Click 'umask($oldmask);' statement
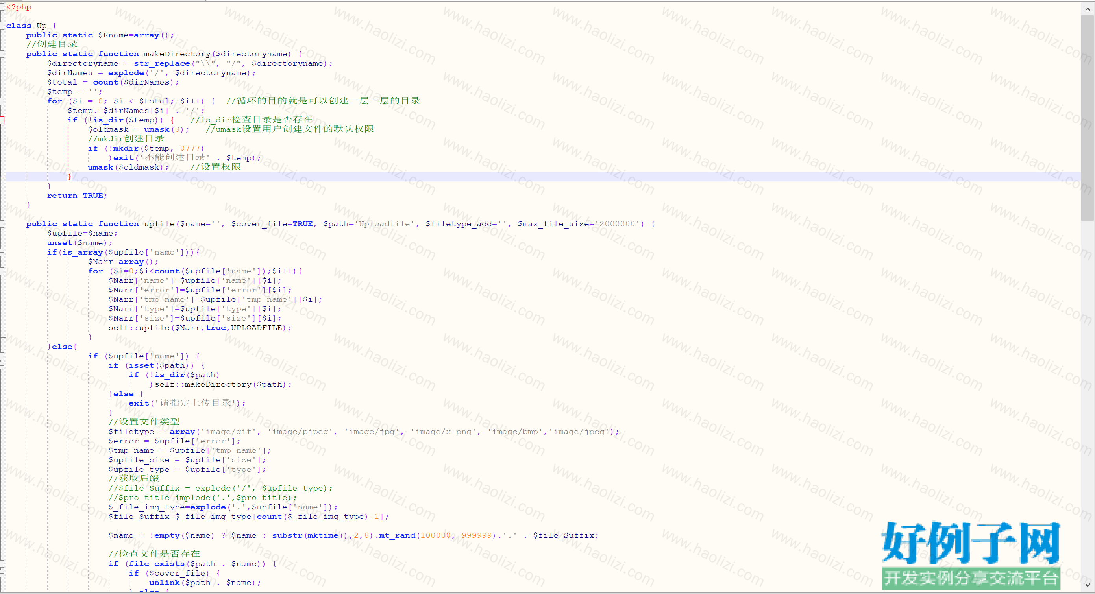This screenshot has width=1095, height=594. 128,168
